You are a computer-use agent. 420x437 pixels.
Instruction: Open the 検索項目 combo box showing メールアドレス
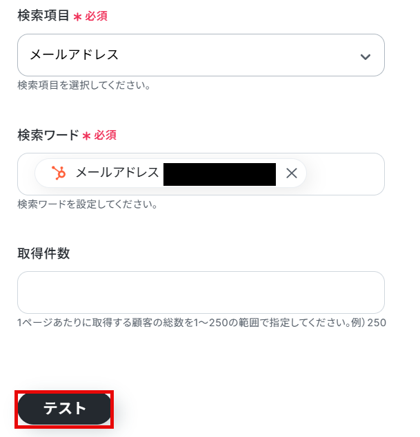201,55
